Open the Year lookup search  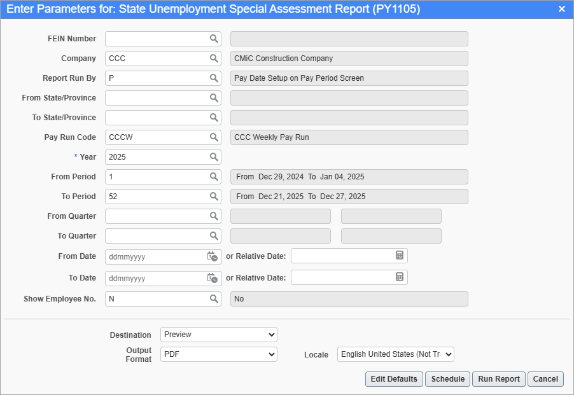[214, 157]
